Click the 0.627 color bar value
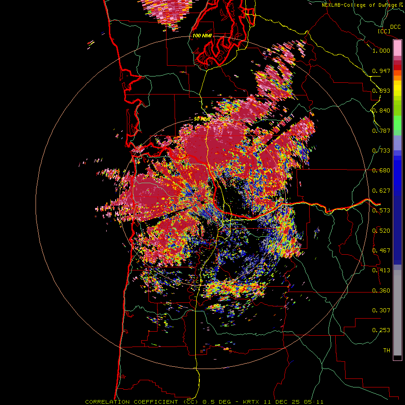This screenshot has height=405, width=405. point(381,191)
